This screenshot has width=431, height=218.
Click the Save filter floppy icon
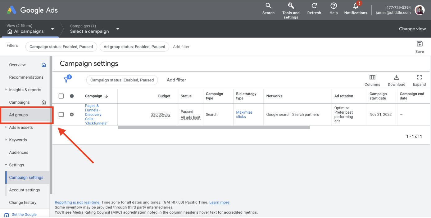(x=420, y=44)
